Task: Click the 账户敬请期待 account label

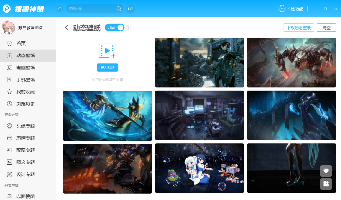Action: click(x=30, y=28)
